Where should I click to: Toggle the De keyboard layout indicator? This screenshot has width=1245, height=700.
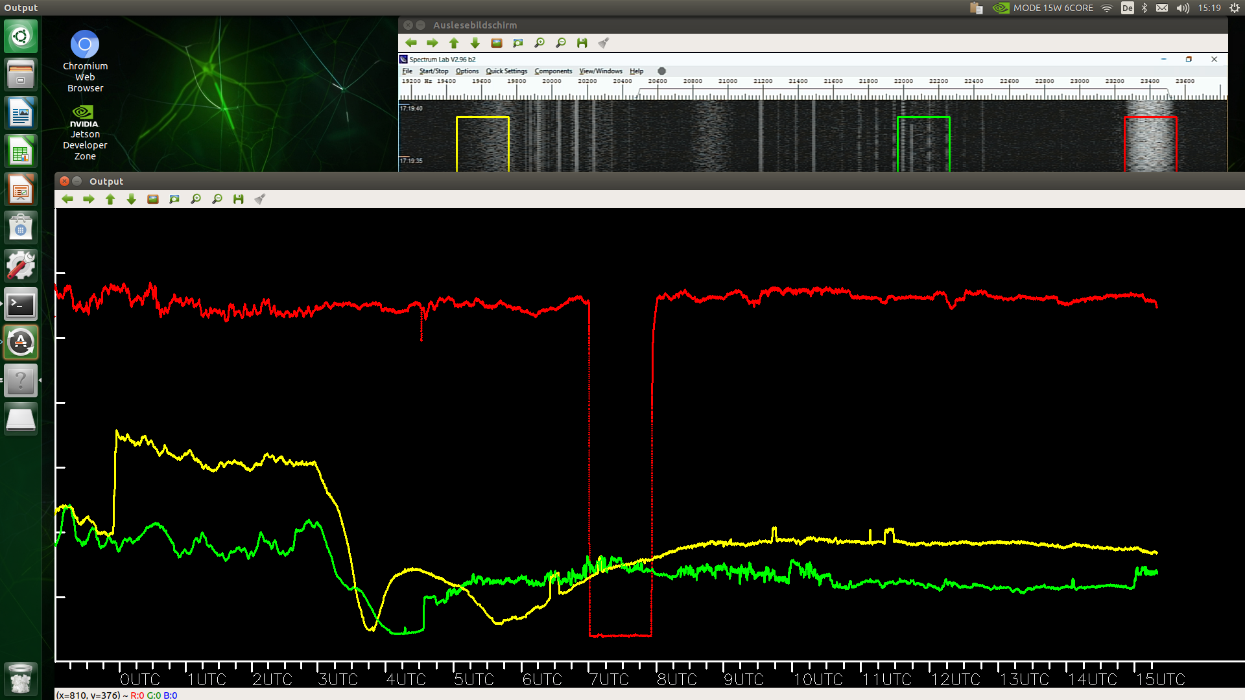coord(1128,8)
